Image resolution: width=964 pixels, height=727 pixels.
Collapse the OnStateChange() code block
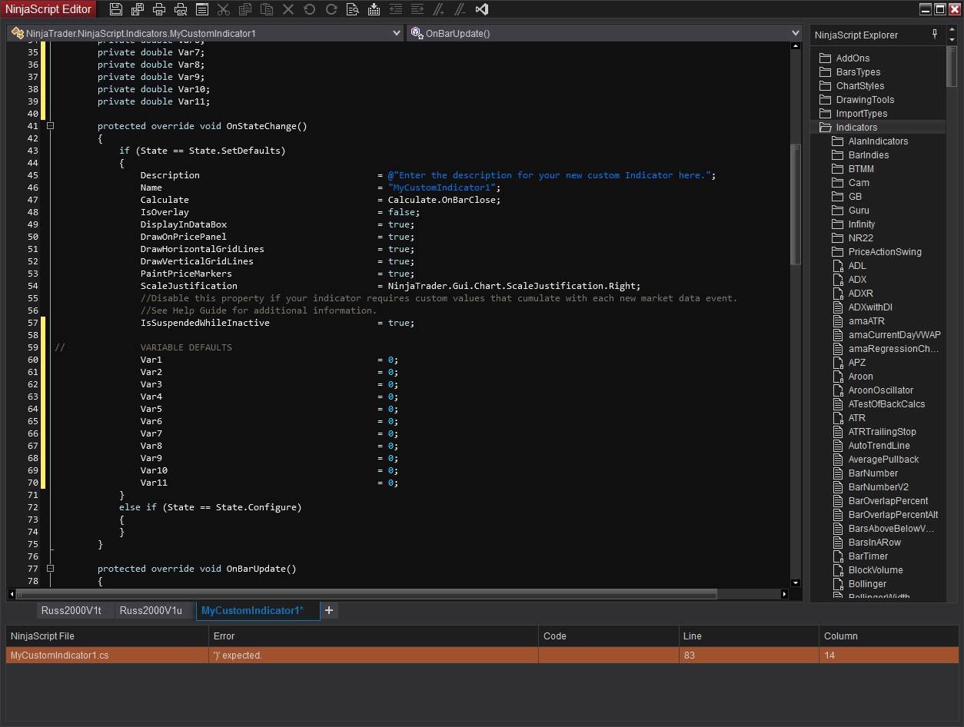point(51,126)
